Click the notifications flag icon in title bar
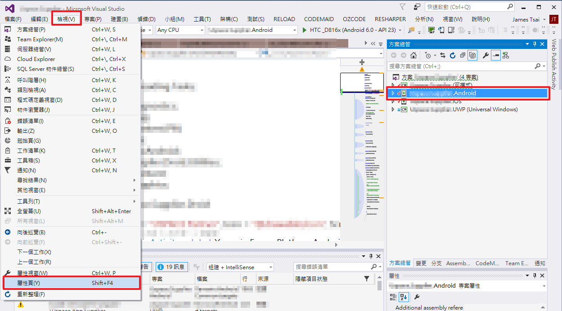Image resolution: width=562 pixels, height=311 pixels. click(403, 7)
